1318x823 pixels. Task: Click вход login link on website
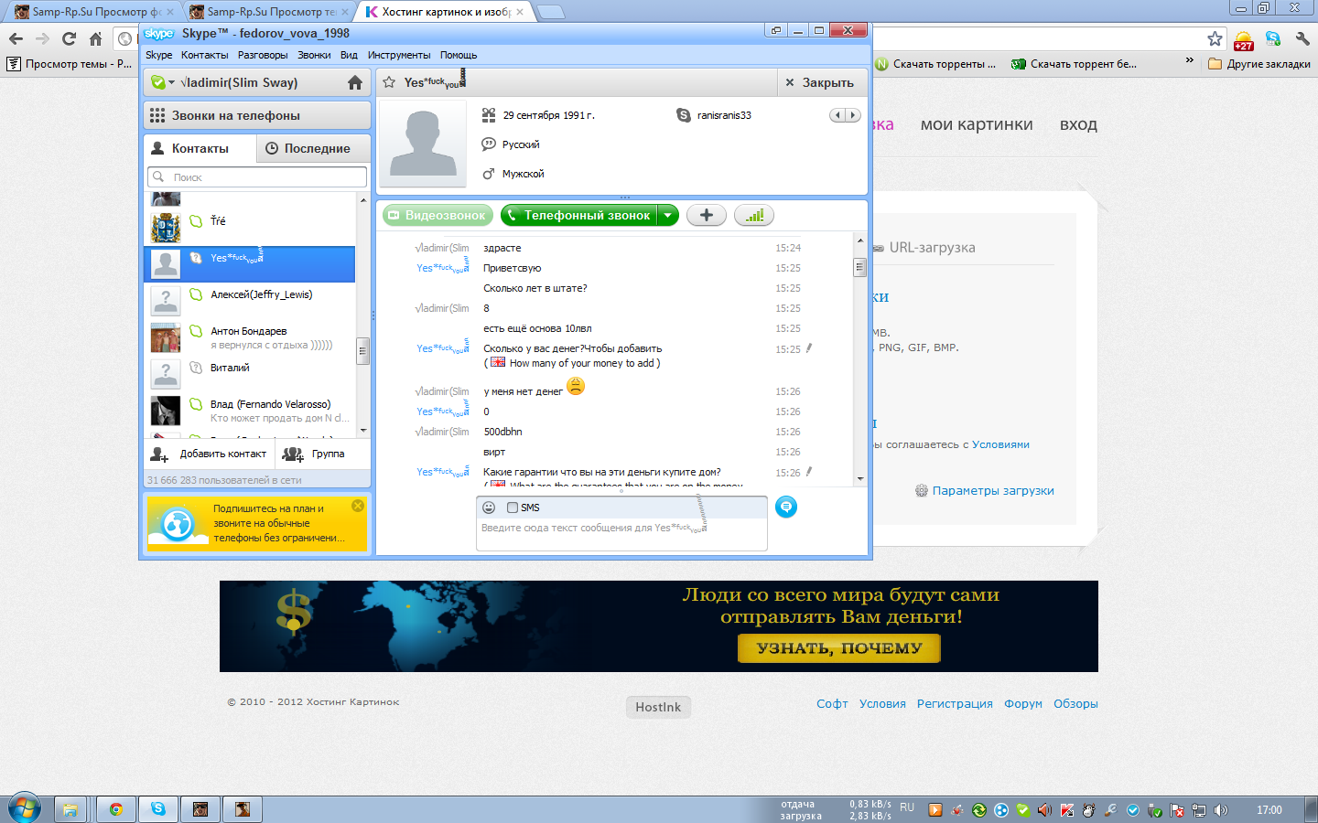click(1078, 124)
